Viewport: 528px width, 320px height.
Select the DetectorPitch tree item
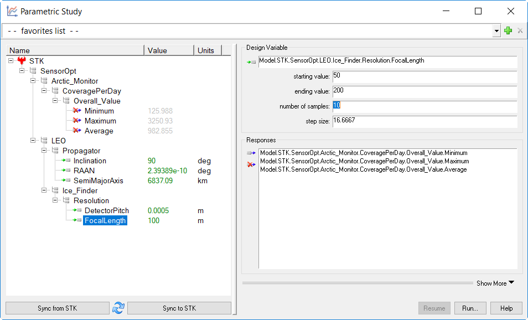[106, 211]
